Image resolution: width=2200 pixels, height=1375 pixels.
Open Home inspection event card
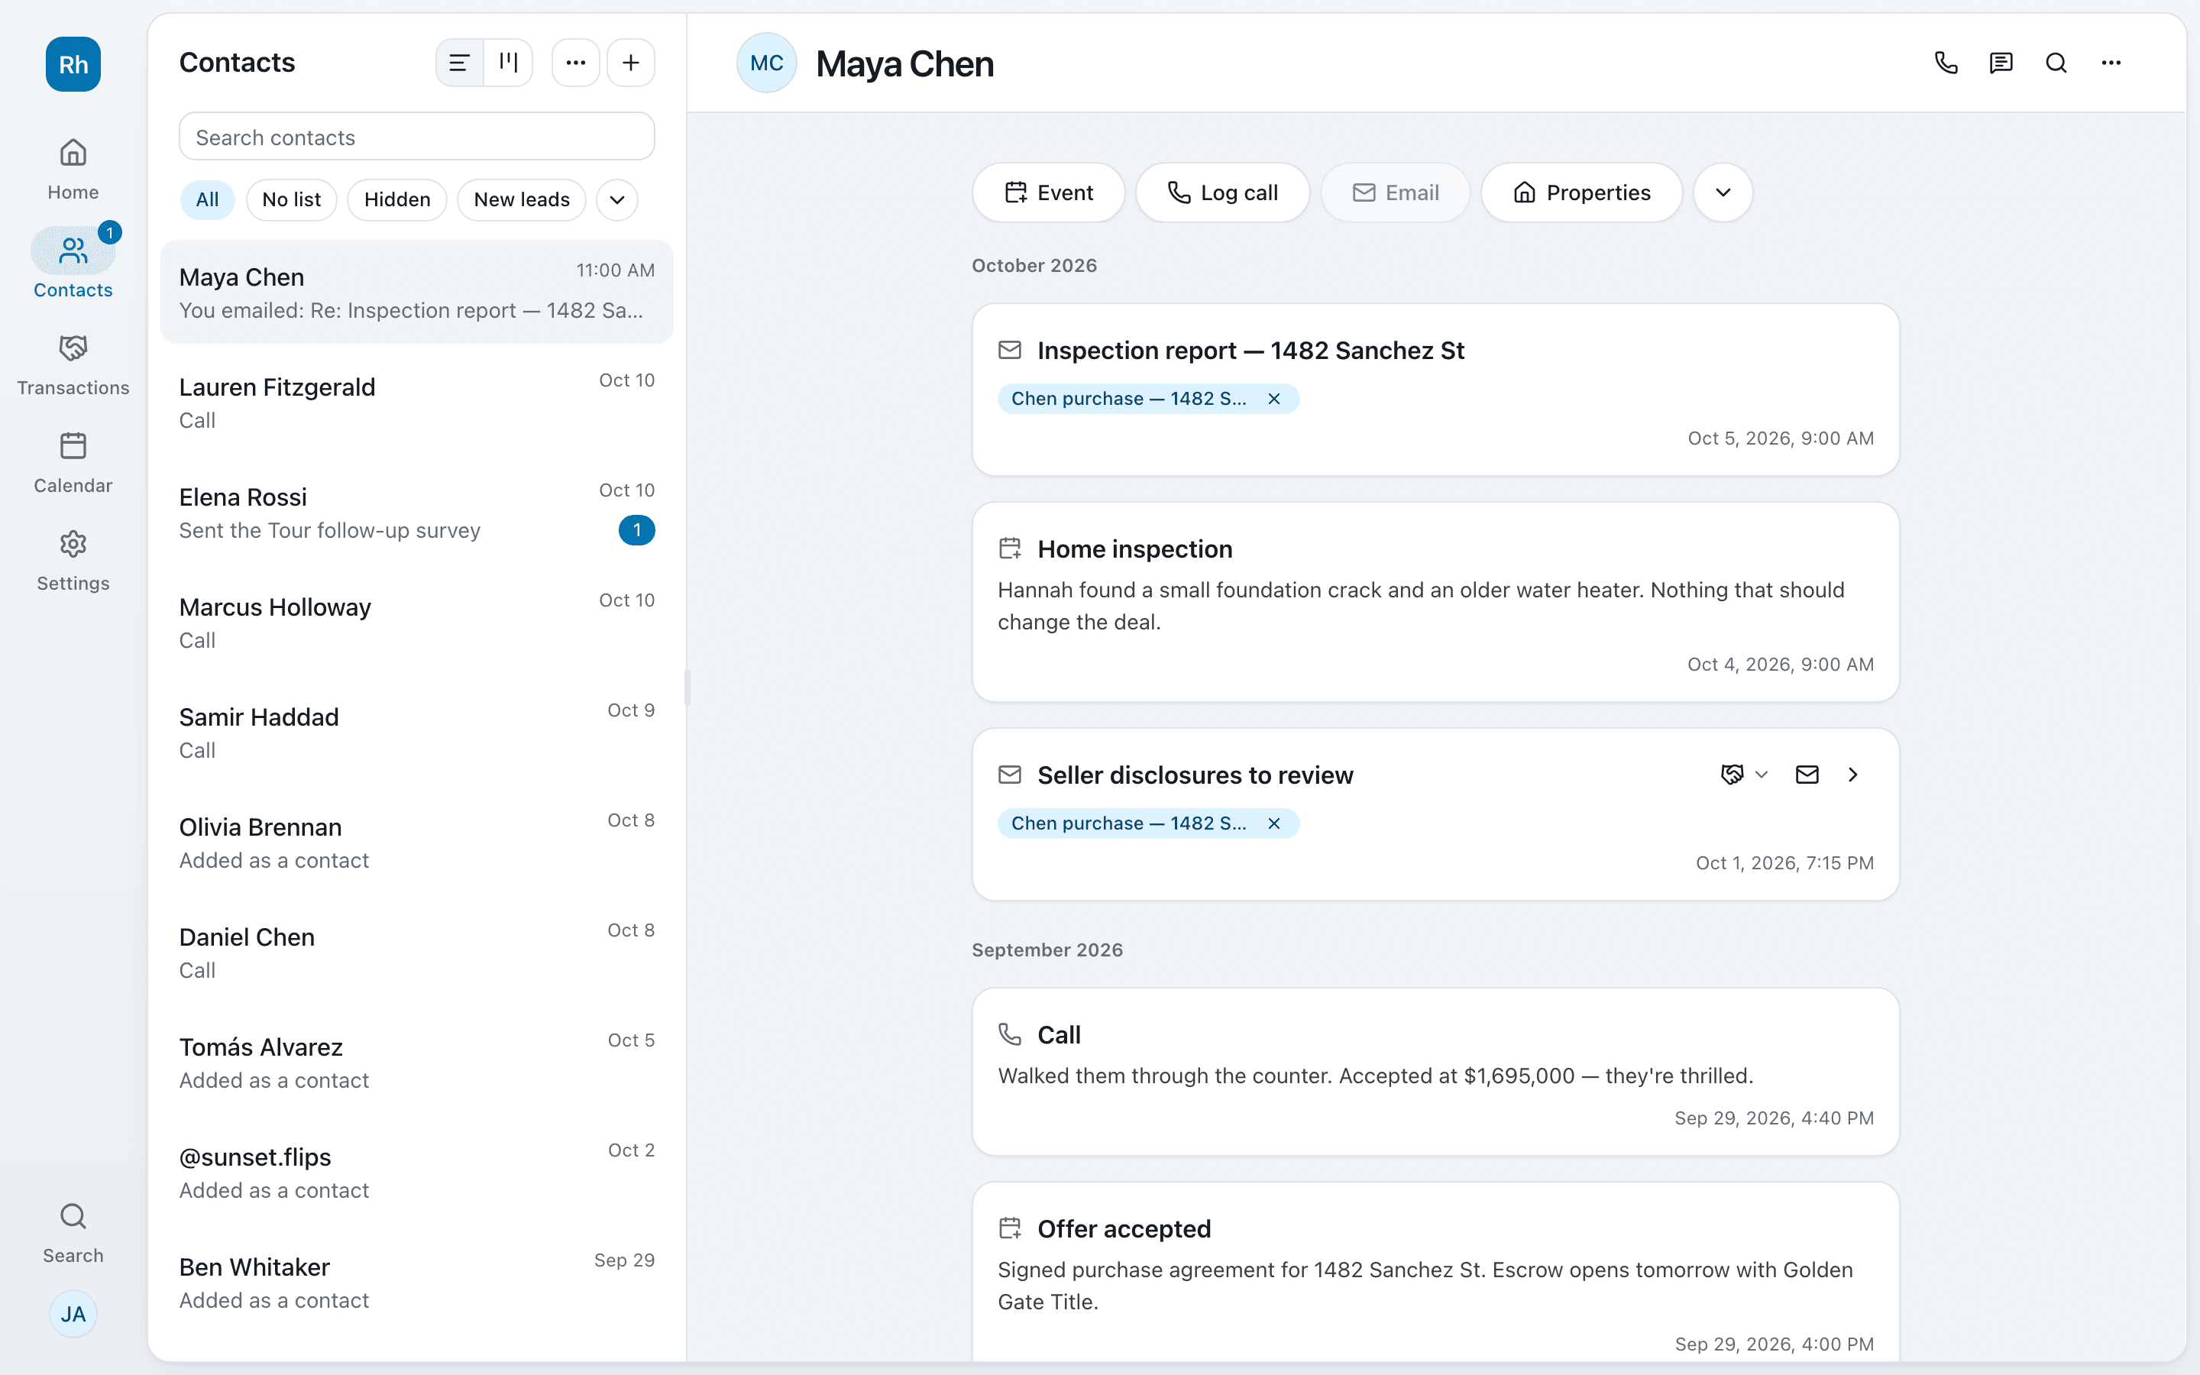click(1435, 602)
